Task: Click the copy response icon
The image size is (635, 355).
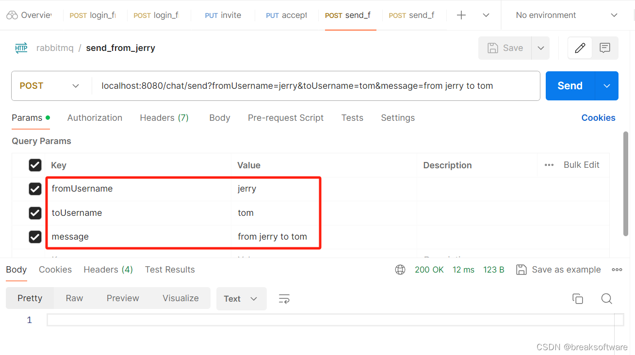Action: [577, 299]
